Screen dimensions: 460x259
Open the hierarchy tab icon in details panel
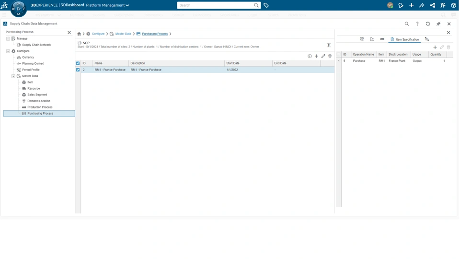click(x=427, y=39)
